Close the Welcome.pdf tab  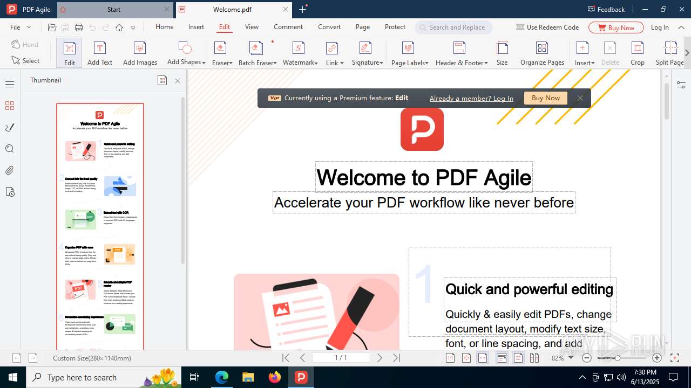[x=286, y=9]
